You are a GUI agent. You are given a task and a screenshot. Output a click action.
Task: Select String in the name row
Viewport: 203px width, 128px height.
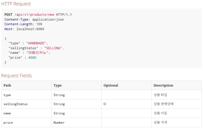59,113
